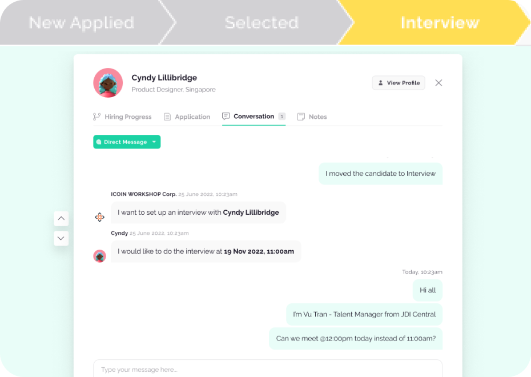Switch to the Notes tab
This screenshot has width=531, height=377.
click(x=317, y=117)
